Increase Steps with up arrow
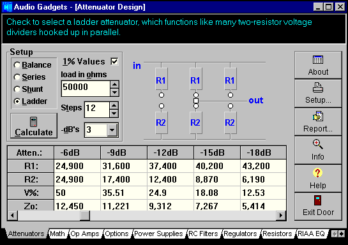This screenshot has width=348, height=245. pos(114,105)
